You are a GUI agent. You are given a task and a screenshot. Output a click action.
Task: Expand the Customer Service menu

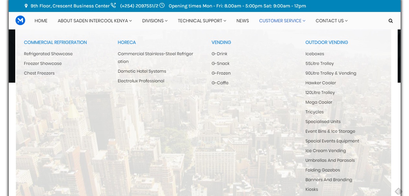282,21
